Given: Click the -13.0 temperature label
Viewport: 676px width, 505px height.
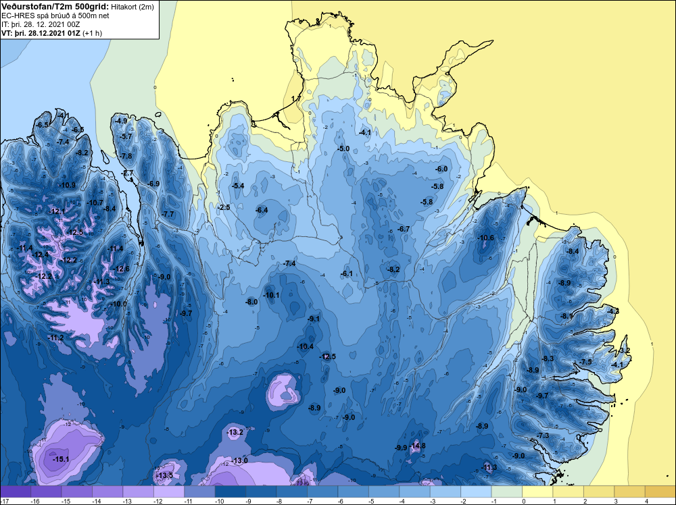Looking at the screenshot, I should coord(240,460).
